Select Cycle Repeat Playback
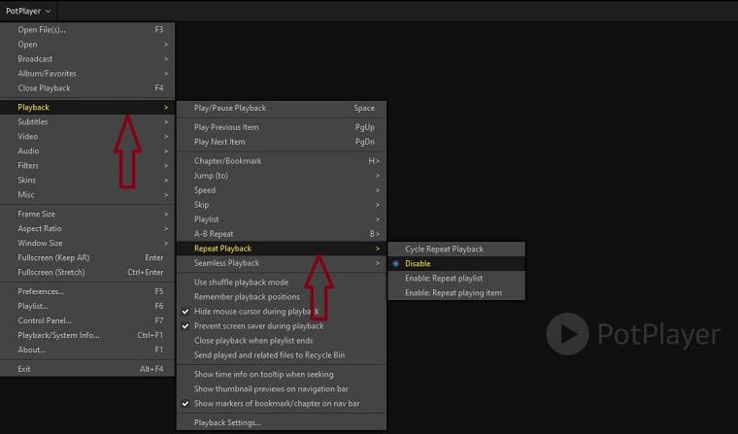The height and width of the screenshot is (434, 738). coord(456,249)
